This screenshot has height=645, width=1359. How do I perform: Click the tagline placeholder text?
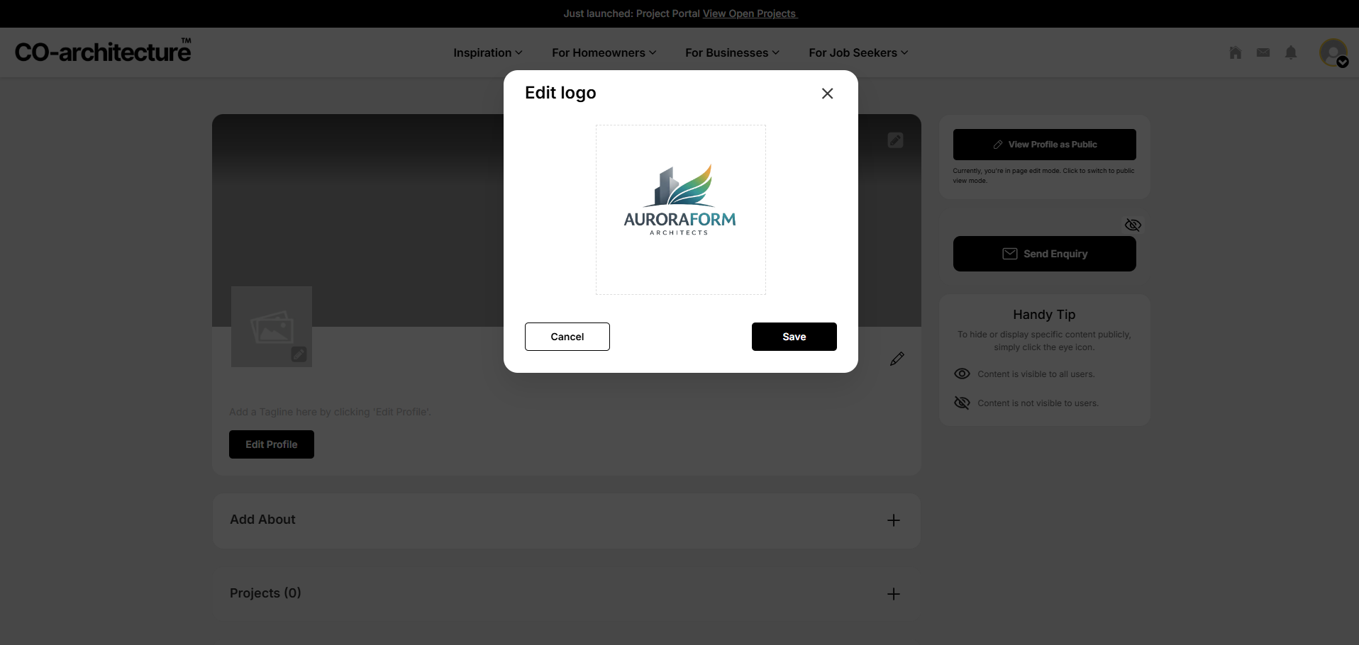pyautogui.click(x=330, y=412)
